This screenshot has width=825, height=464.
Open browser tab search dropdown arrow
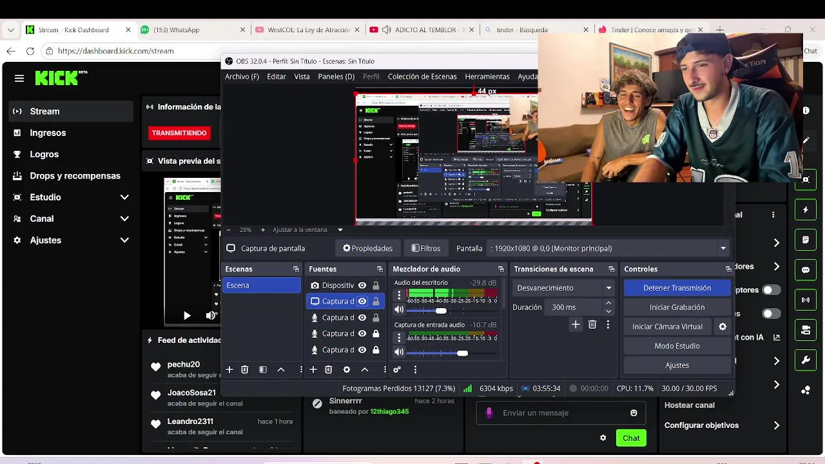[x=11, y=30]
